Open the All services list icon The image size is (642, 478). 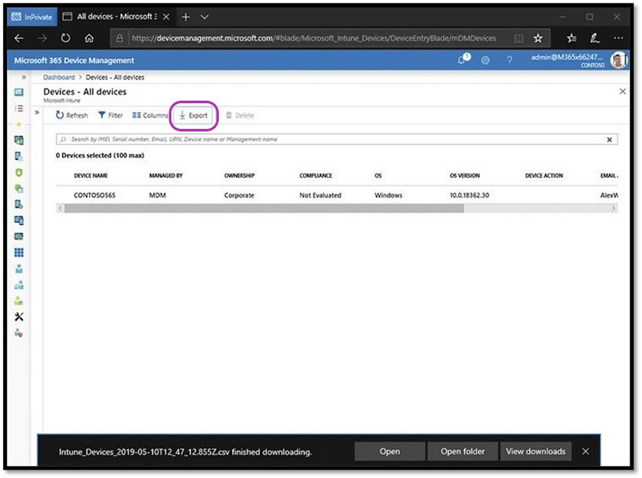(18, 109)
